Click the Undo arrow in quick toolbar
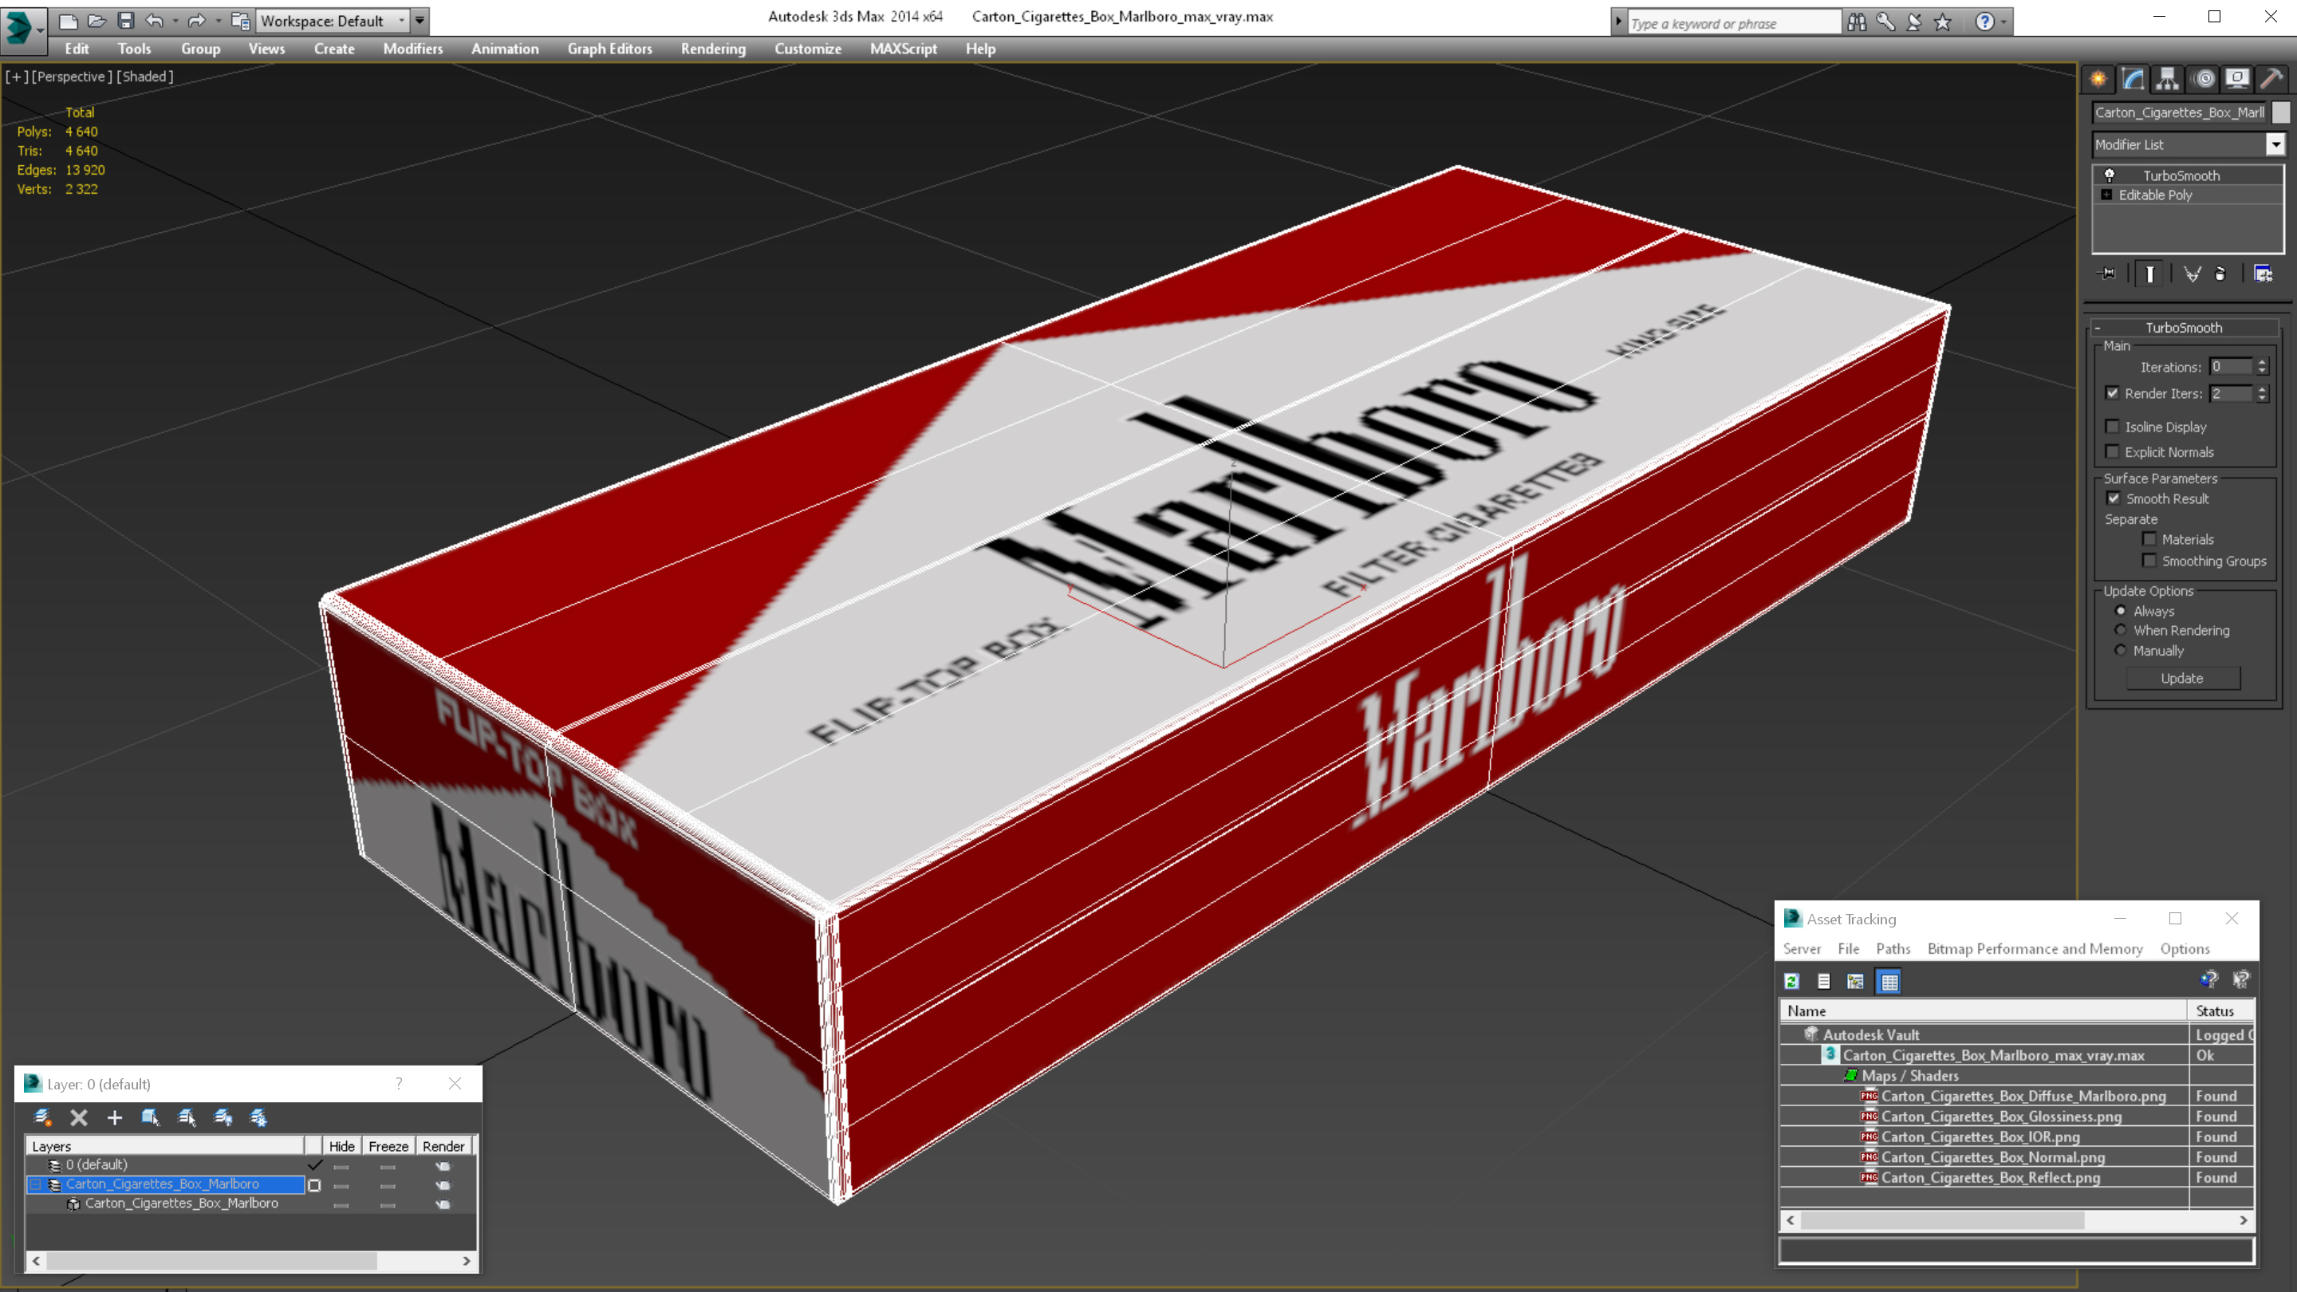The image size is (2297, 1292). tap(156, 21)
